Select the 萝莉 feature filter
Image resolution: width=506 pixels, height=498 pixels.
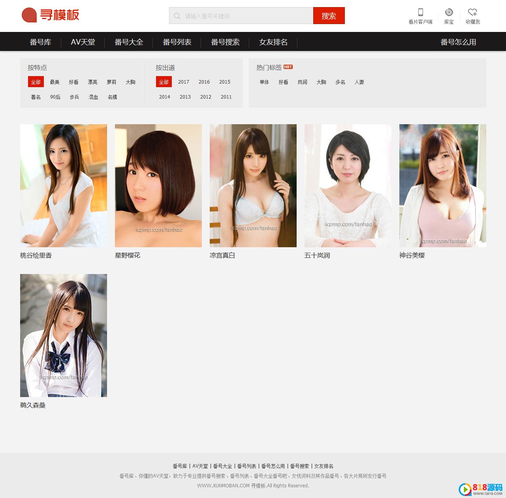(x=112, y=82)
